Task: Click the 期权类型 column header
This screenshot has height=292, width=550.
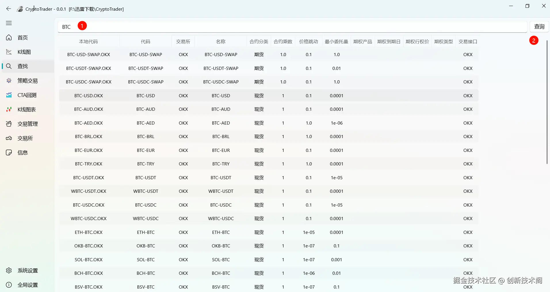Action: [x=444, y=41]
